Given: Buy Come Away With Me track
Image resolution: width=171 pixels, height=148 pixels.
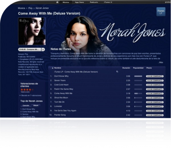Looking at the screenshot, I should [153, 94].
